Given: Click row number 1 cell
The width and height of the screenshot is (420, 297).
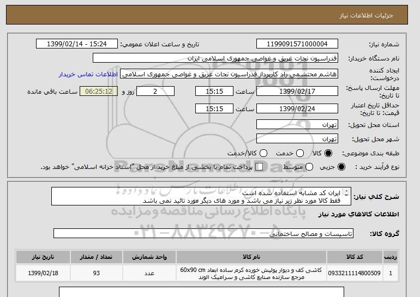Looking at the screenshot, I should pyautogui.click(x=391, y=273).
